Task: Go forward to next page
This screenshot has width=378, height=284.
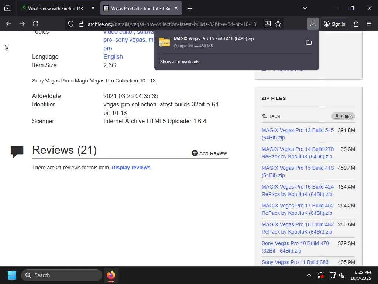Action: coord(22,24)
